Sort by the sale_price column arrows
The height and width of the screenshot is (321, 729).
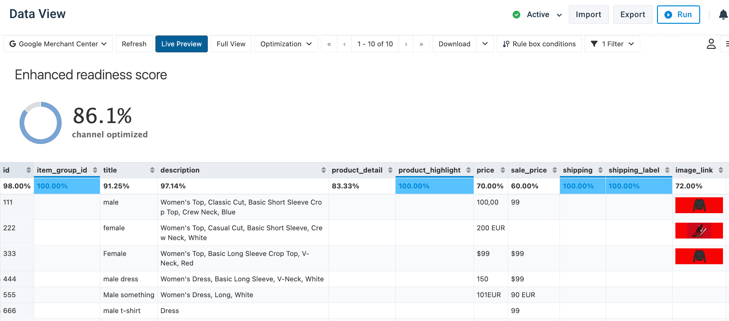click(x=555, y=170)
